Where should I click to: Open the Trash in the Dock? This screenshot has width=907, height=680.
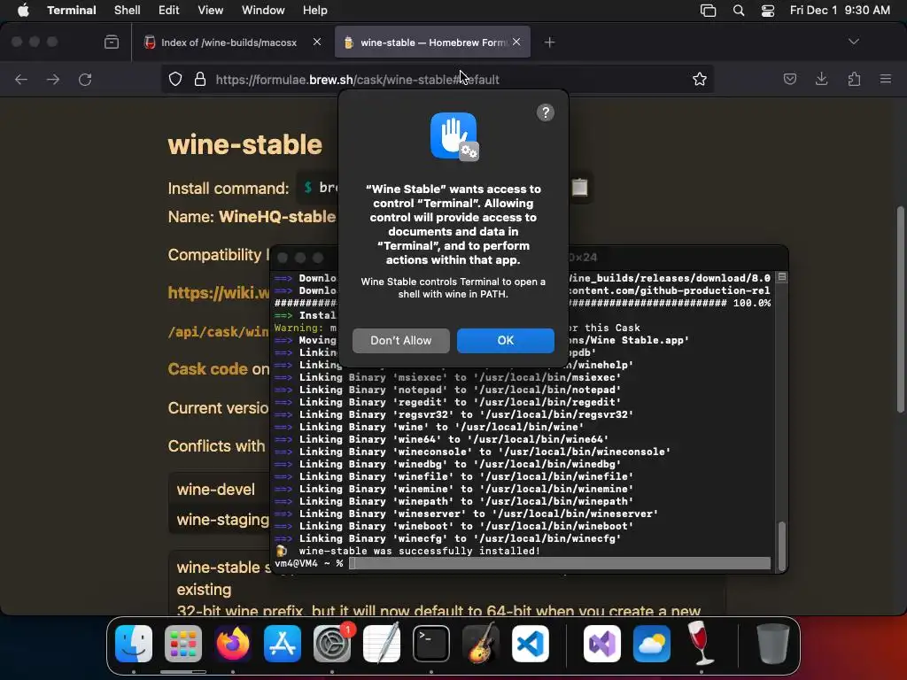coord(772,644)
